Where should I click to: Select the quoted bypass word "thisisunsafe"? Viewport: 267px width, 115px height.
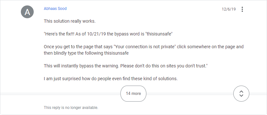coord(159,34)
